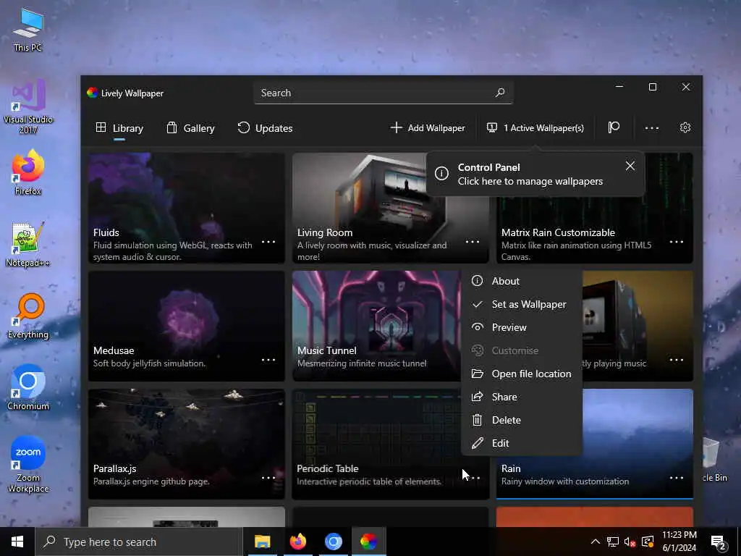Open Chromium from the taskbar
Screen dimensions: 741x556
click(x=333, y=542)
